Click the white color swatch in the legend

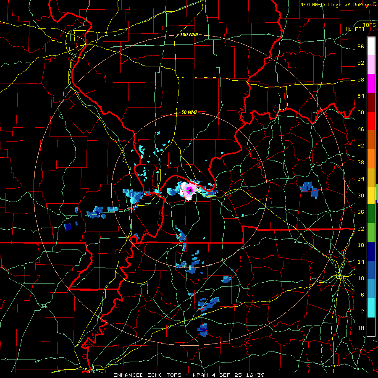click(371, 46)
